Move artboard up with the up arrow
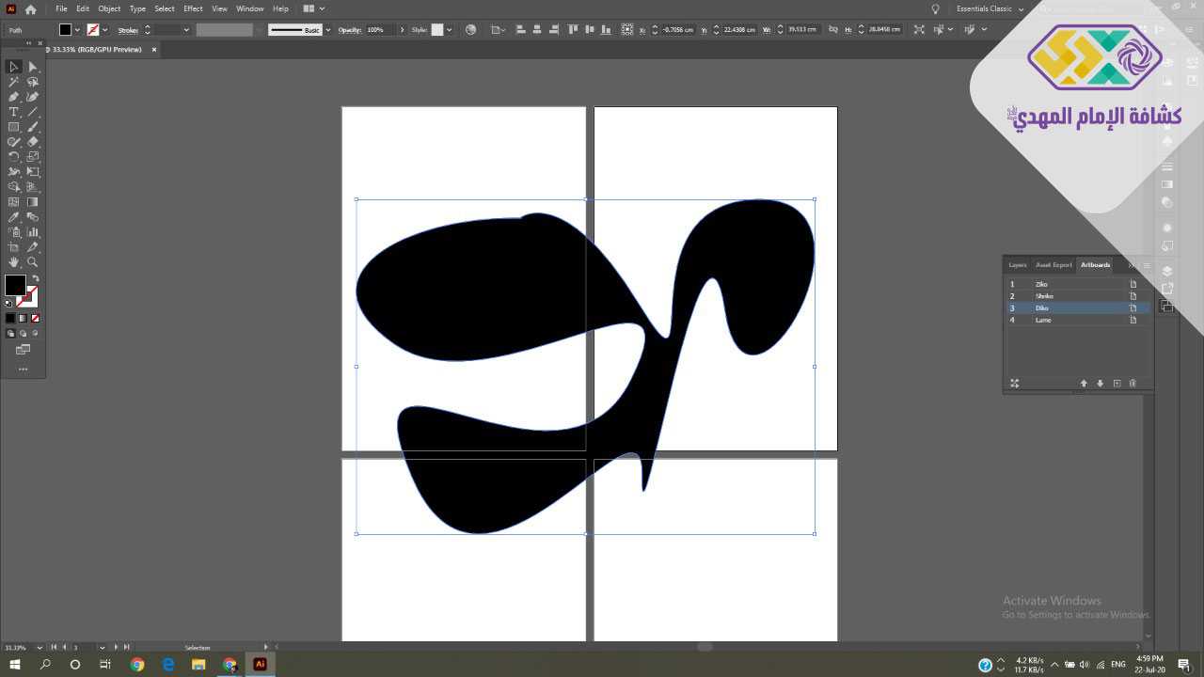This screenshot has width=1204, height=677. pyautogui.click(x=1084, y=384)
